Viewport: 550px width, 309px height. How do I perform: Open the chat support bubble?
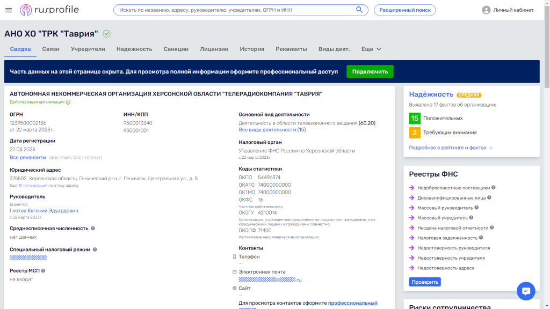coord(526,291)
